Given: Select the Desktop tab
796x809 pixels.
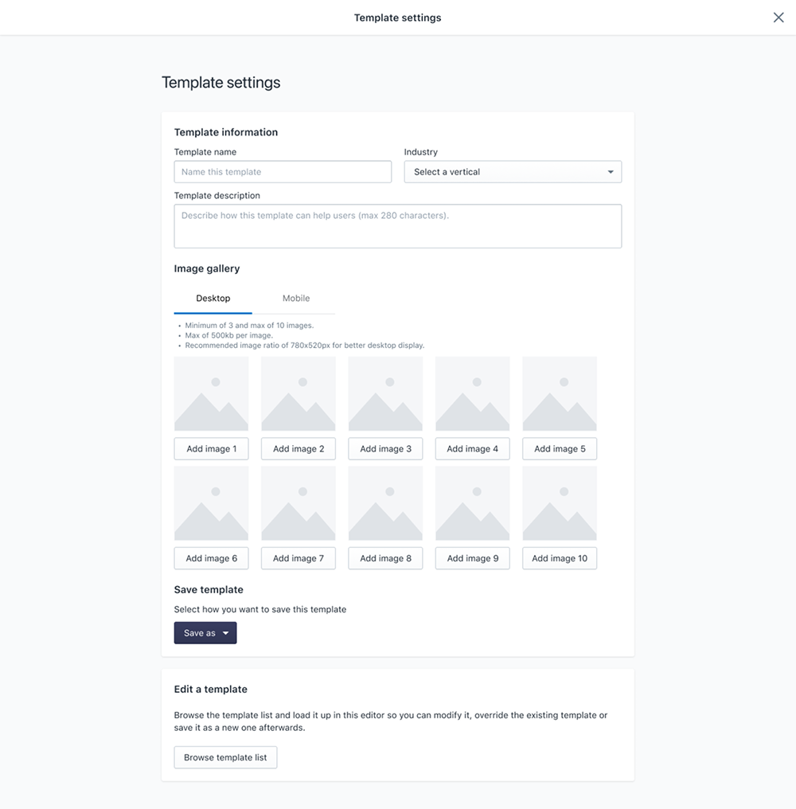Looking at the screenshot, I should tap(213, 298).
